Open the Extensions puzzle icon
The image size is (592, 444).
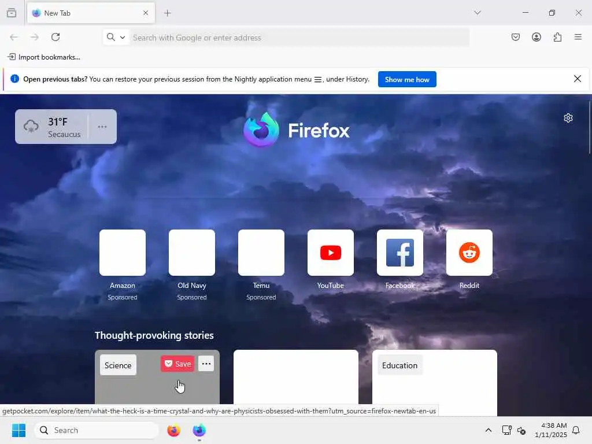point(558,37)
